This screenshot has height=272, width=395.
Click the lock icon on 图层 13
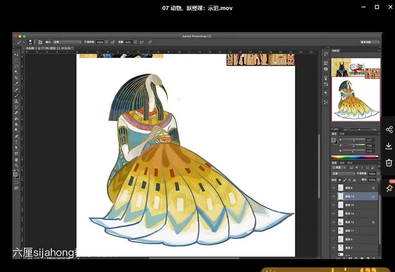coord(373,196)
